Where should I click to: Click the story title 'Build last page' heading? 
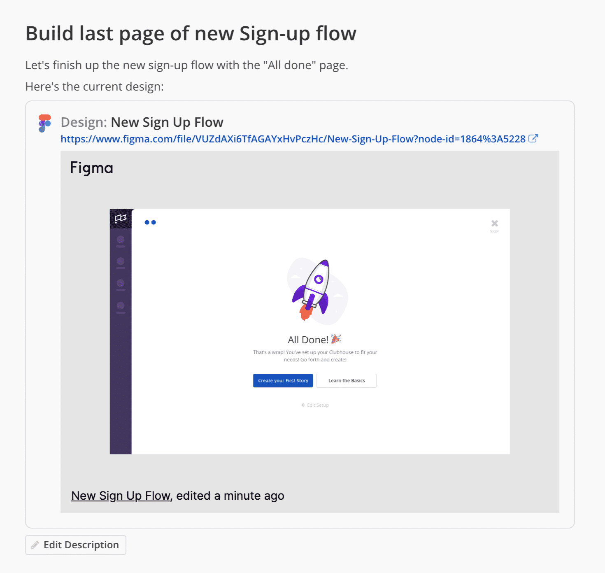pyautogui.click(x=191, y=34)
